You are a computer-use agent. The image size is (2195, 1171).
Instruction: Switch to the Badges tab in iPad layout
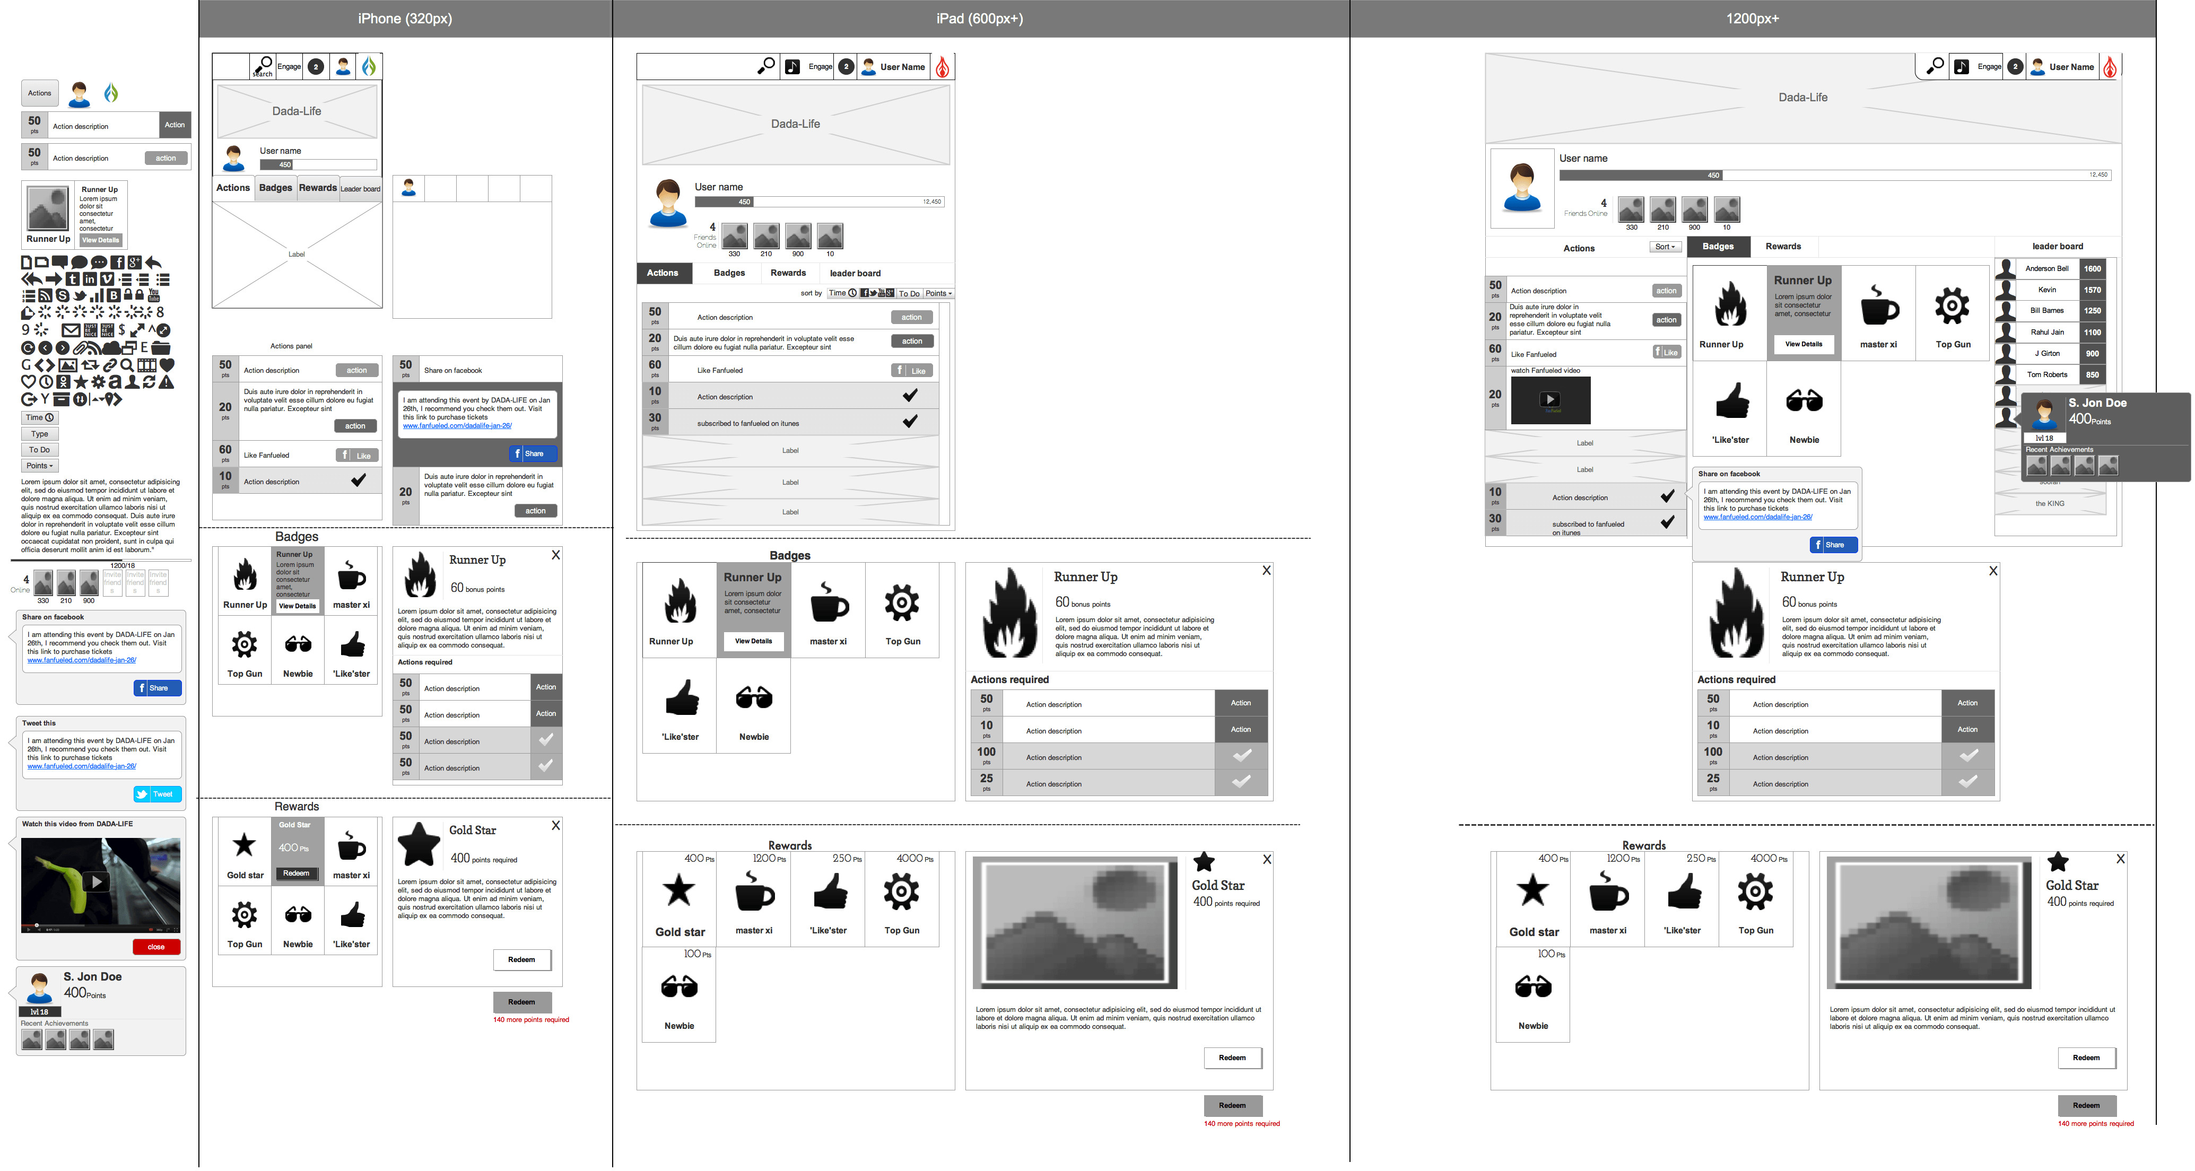pos(728,273)
